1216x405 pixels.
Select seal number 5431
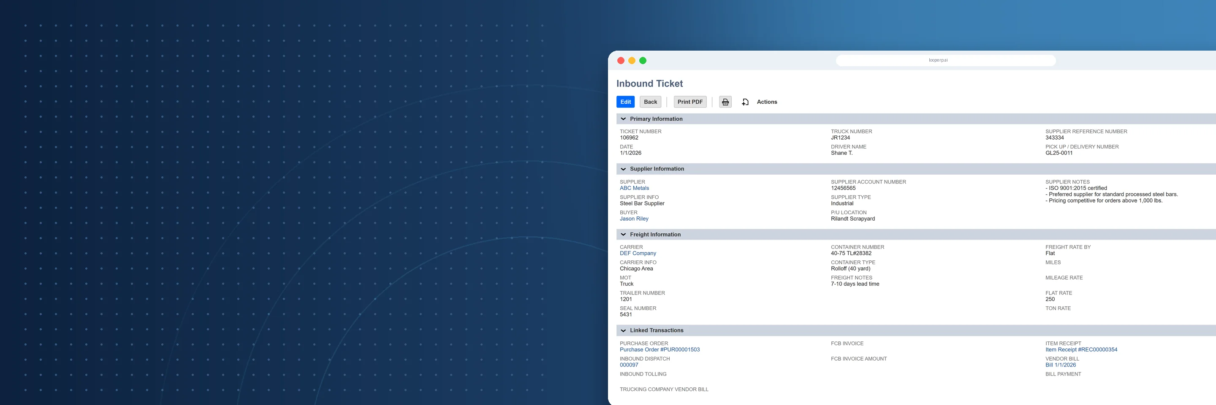[x=625, y=314]
